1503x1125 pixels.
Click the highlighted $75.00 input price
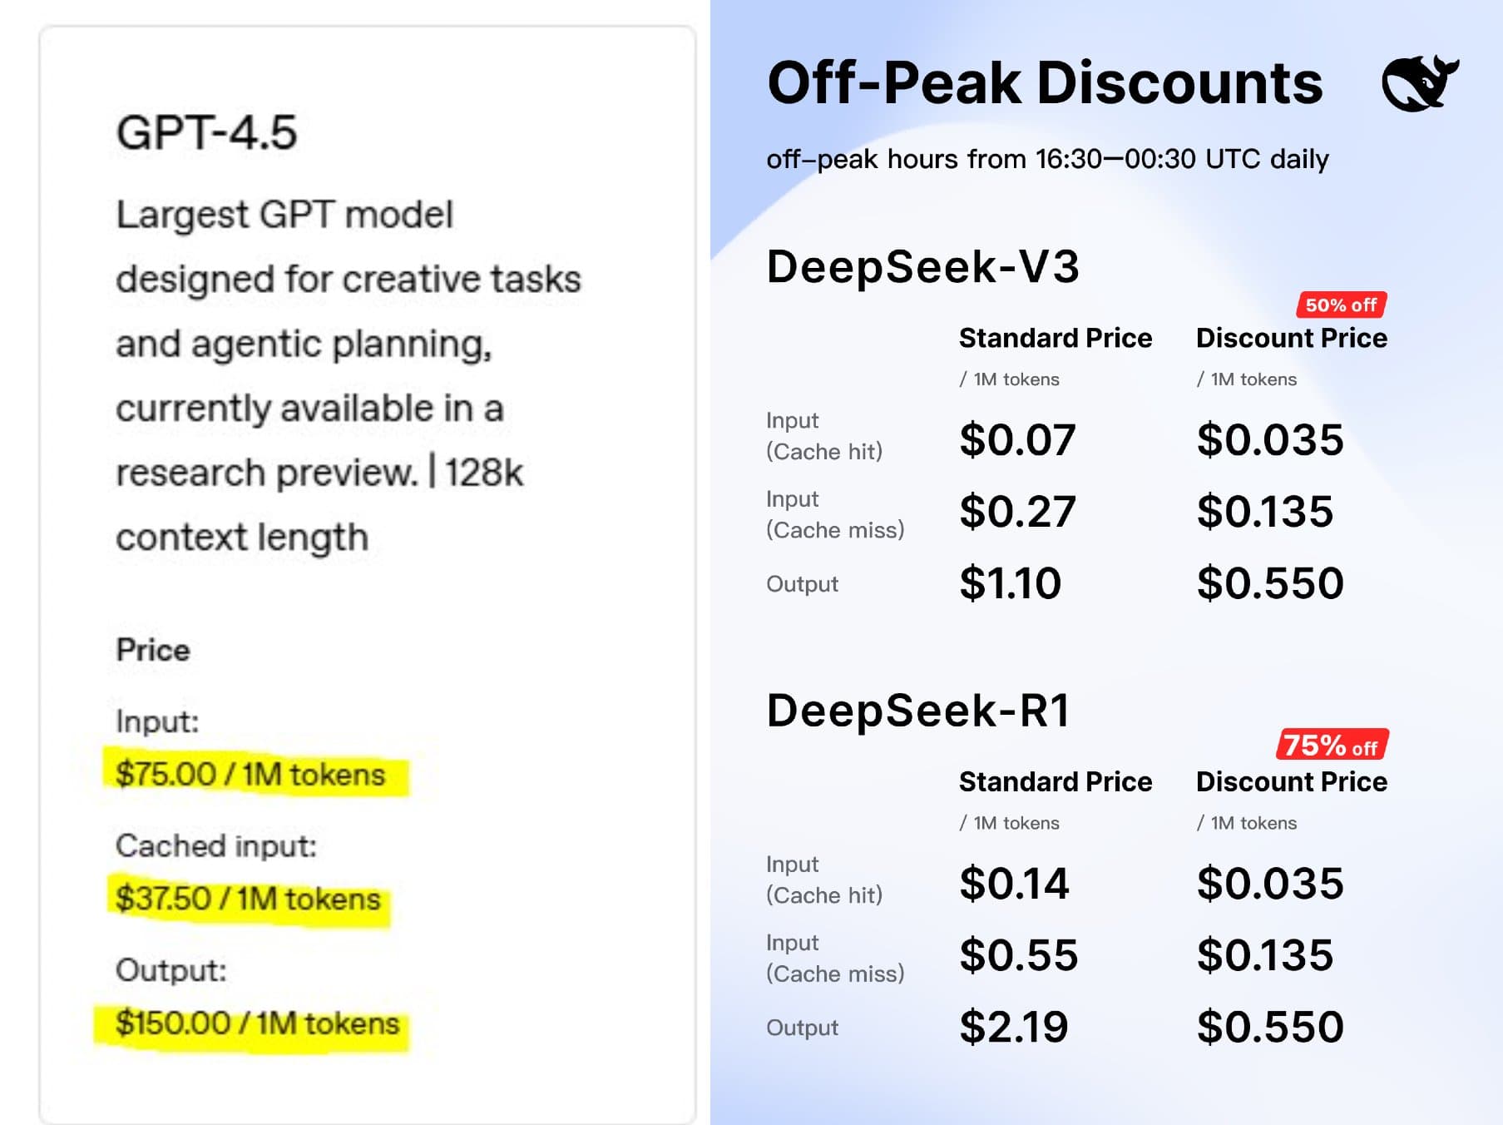[250, 775]
